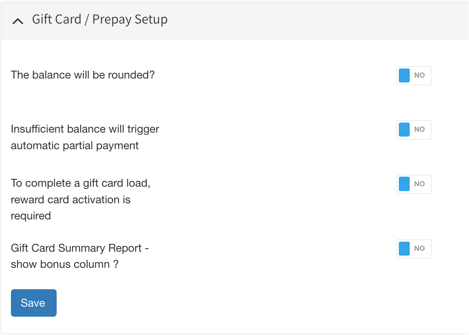Toggle show bonus column switch
The height and width of the screenshot is (335, 469).
click(x=414, y=249)
